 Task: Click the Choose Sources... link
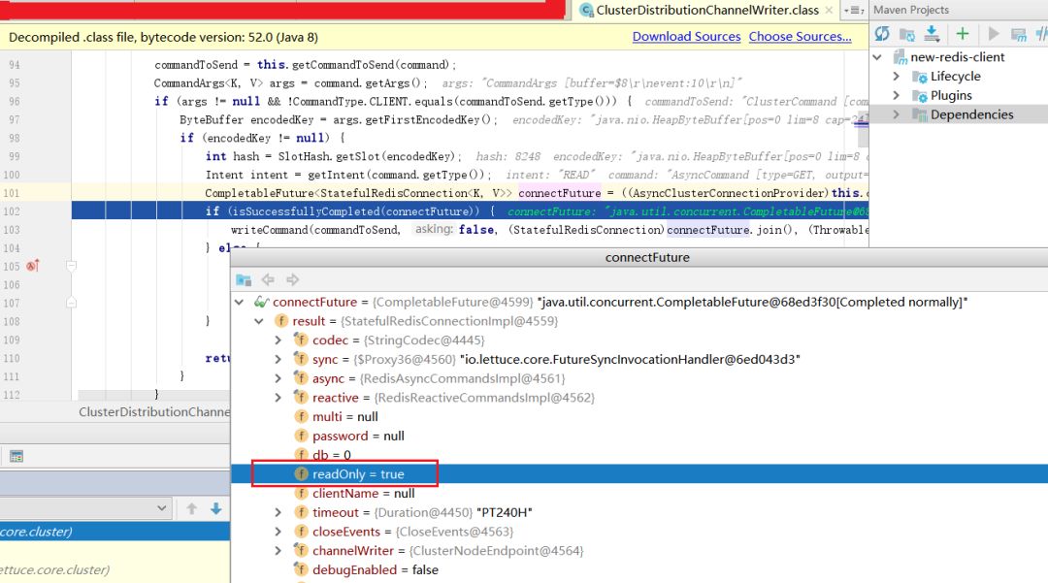800,37
